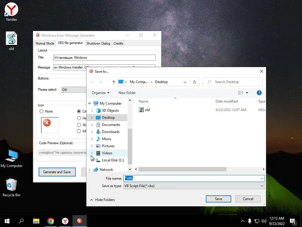Click Save button in dialog
The width and height of the screenshot is (302, 227).
pyautogui.click(x=219, y=199)
